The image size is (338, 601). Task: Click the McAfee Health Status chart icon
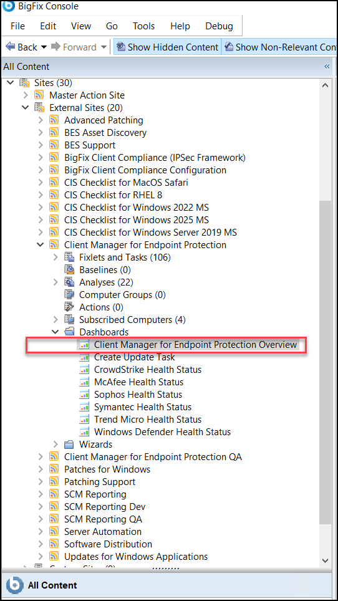coord(84,382)
